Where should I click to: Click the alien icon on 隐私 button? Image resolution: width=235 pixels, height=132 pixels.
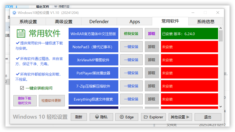(x=97, y=117)
